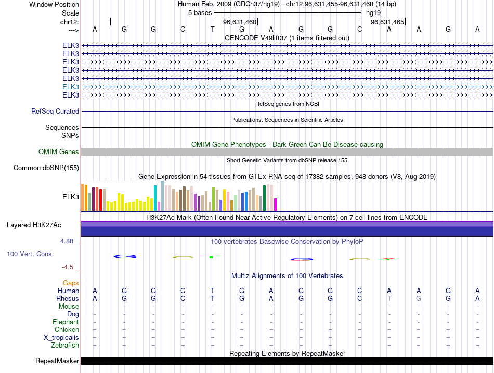Open Common dbSNP(155) track settings label
Image resolution: width=494 pixels, height=373 pixels.
tap(46, 168)
